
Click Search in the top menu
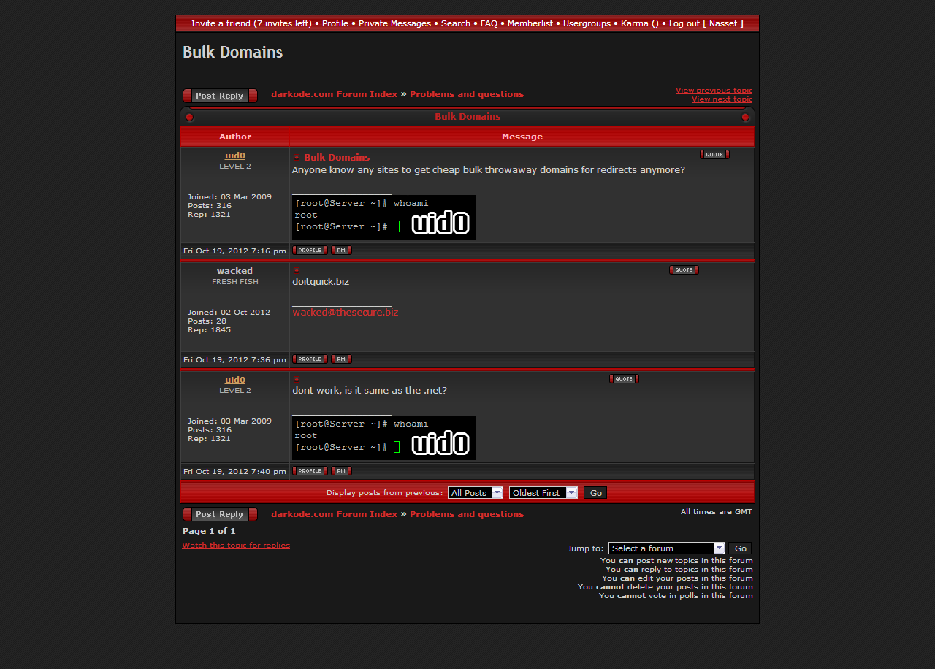pos(455,23)
